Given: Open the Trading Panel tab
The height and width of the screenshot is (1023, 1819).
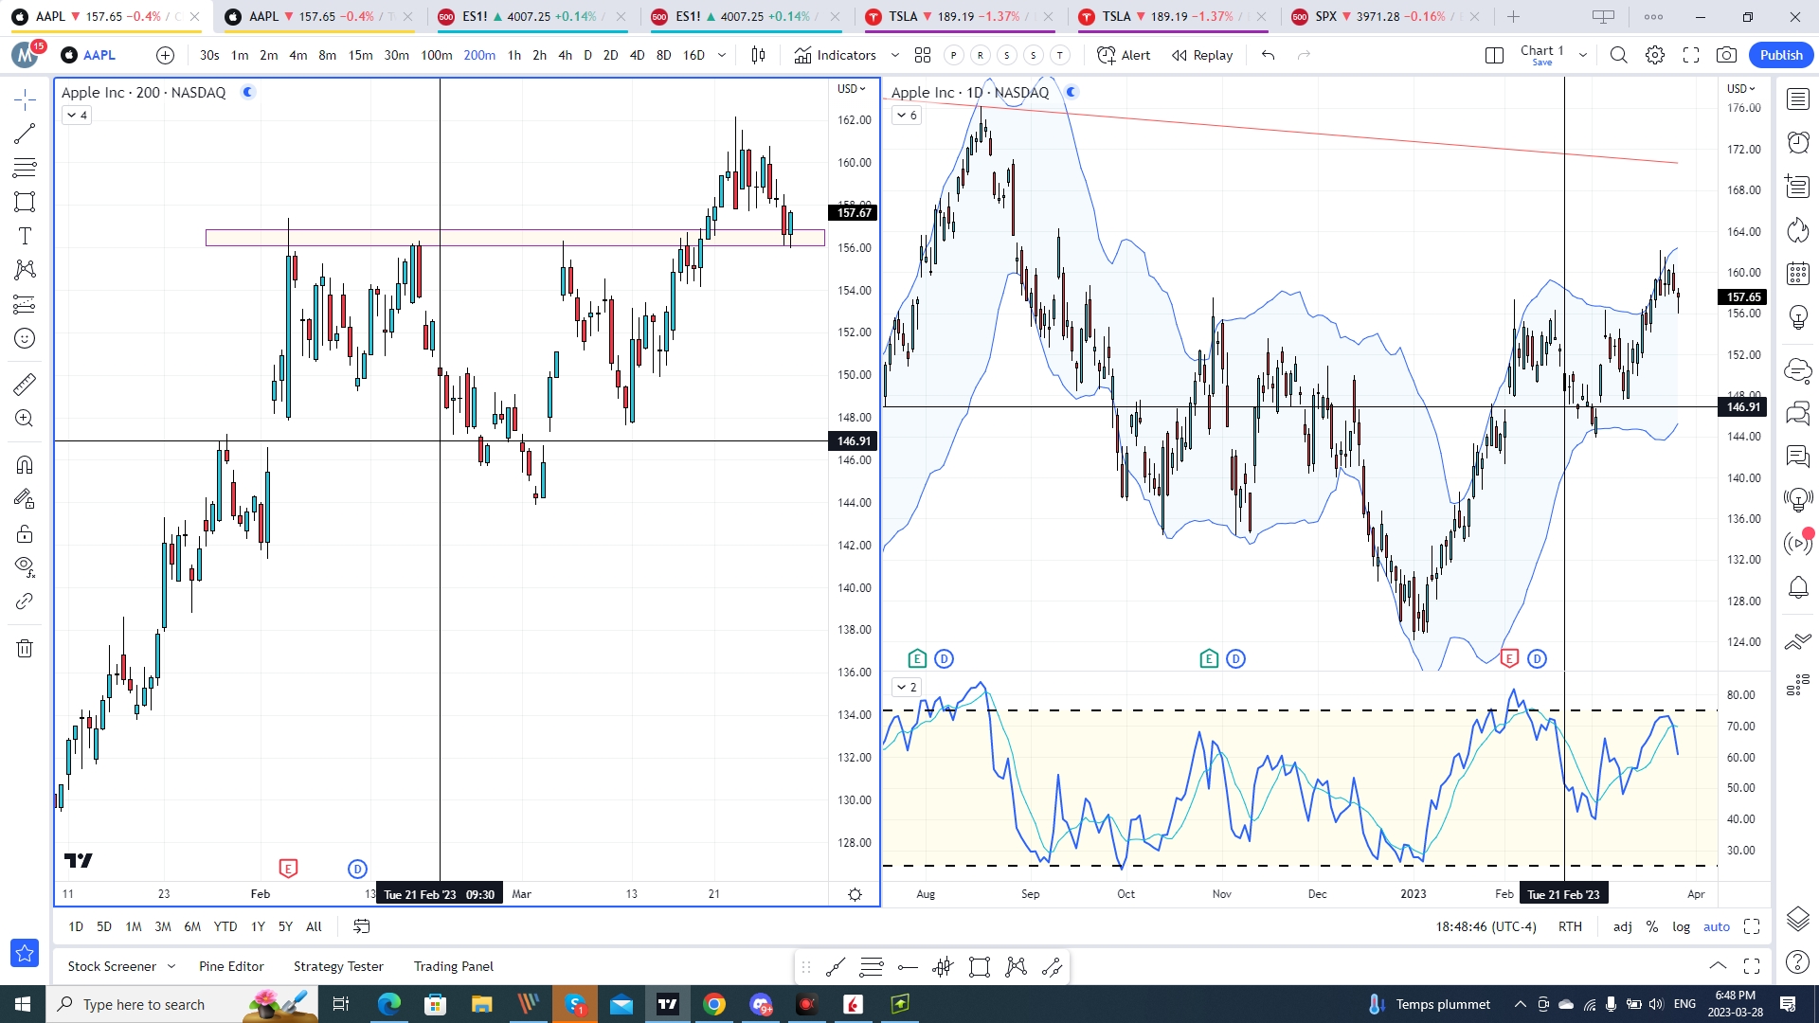Looking at the screenshot, I should coord(454,966).
